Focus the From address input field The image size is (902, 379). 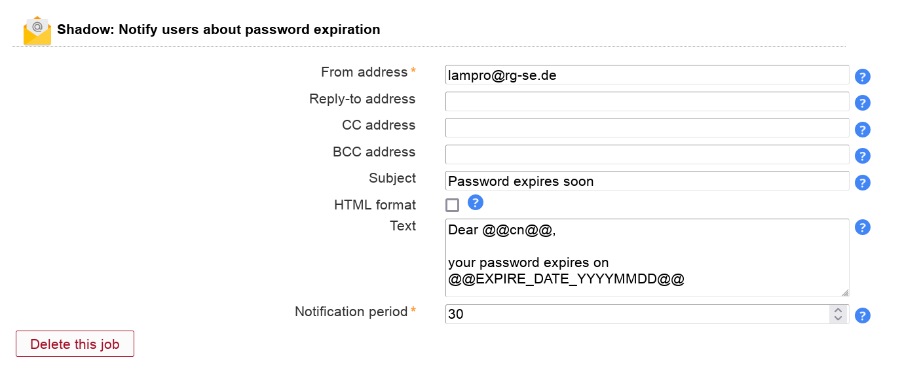click(x=647, y=75)
